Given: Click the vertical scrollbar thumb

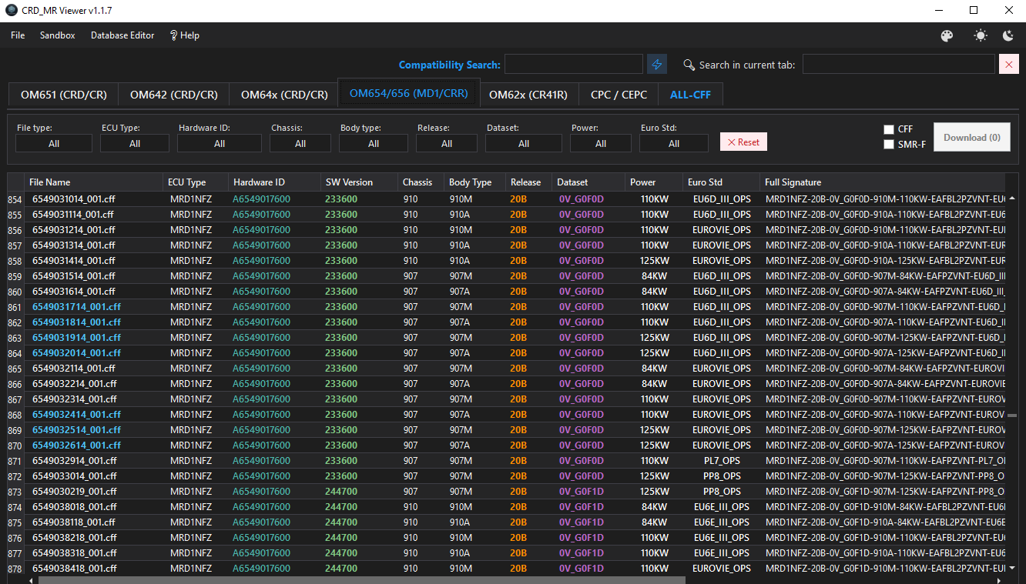Looking at the screenshot, I should [1012, 415].
